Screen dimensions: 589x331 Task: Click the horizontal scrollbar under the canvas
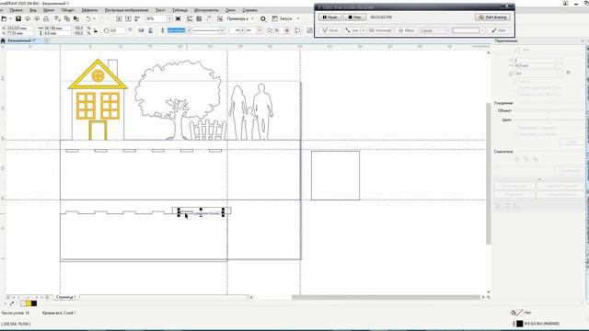point(387,297)
